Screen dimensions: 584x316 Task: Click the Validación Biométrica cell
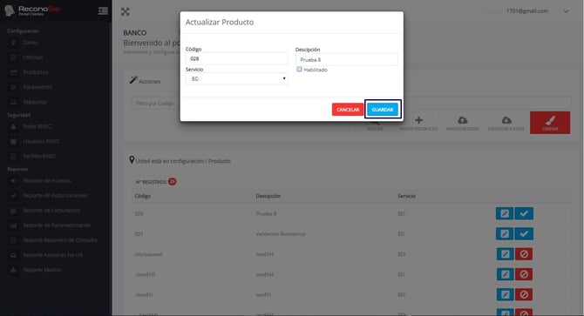281,234
